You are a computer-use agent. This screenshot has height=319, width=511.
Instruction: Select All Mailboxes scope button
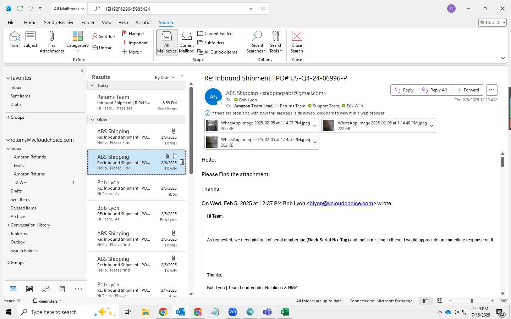click(167, 42)
